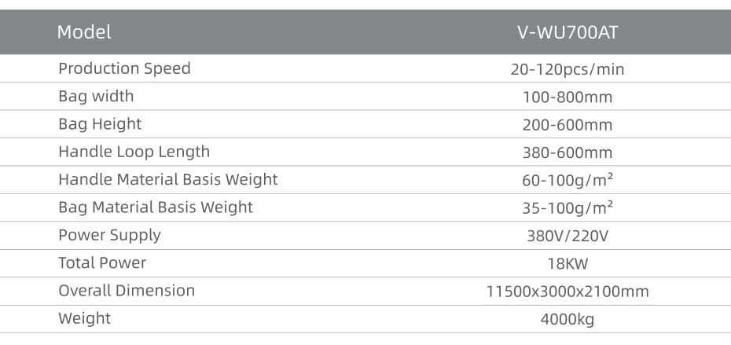Select the 18KW value
This screenshot has width=731, height=345.
point(568,264)
